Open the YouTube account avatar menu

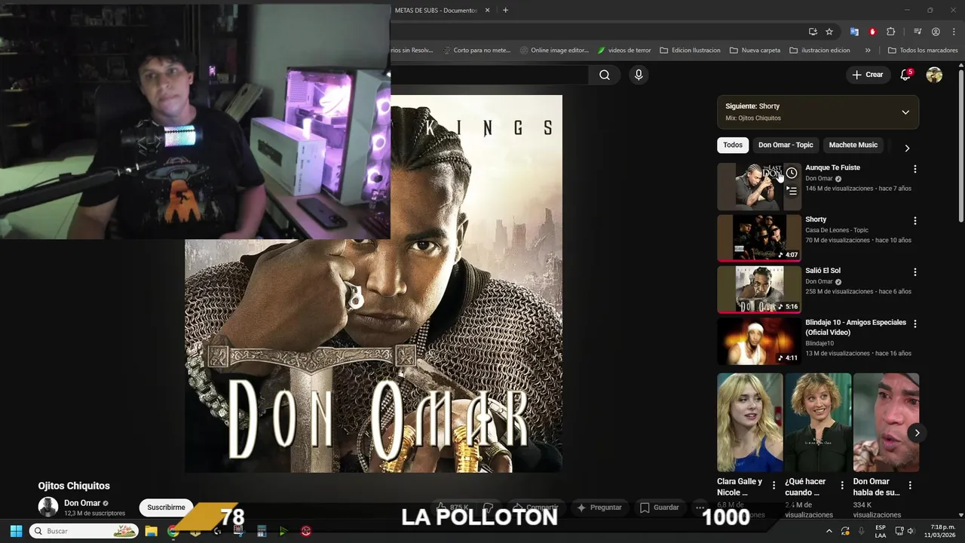(x=934, y=75)
